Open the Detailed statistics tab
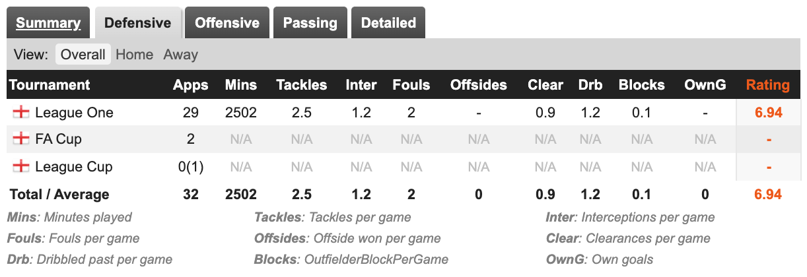Screen dimensions: 807x277 tap(388, 23)
